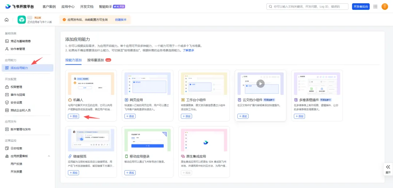Click the AI 开发 badge

(119, 7)
